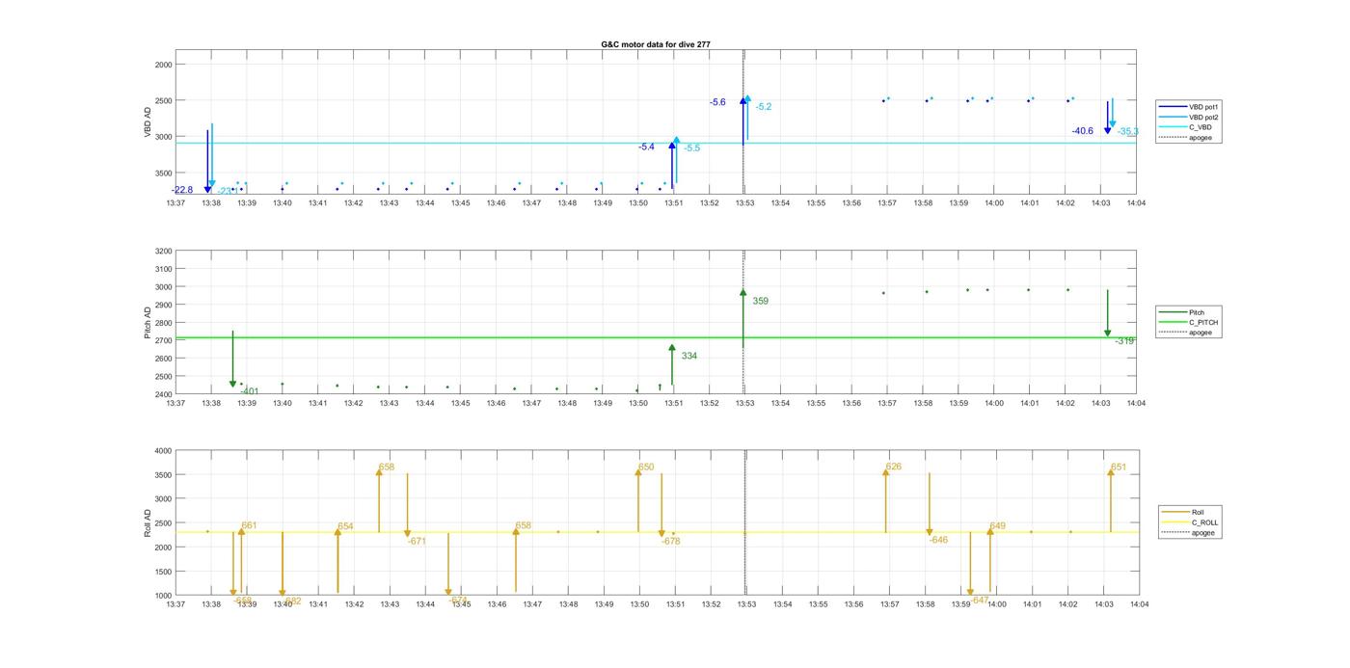Image resolution: width=1350 pixels, height=668 pixels.
Task: Click the 'Roll AD' y-axis label
Action: 148,523
